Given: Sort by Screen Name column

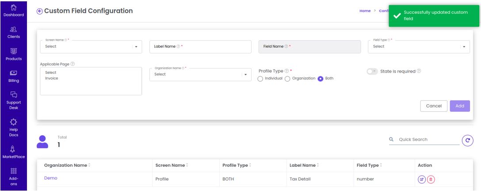Looking at the screenshot, I should click(172, 165).
